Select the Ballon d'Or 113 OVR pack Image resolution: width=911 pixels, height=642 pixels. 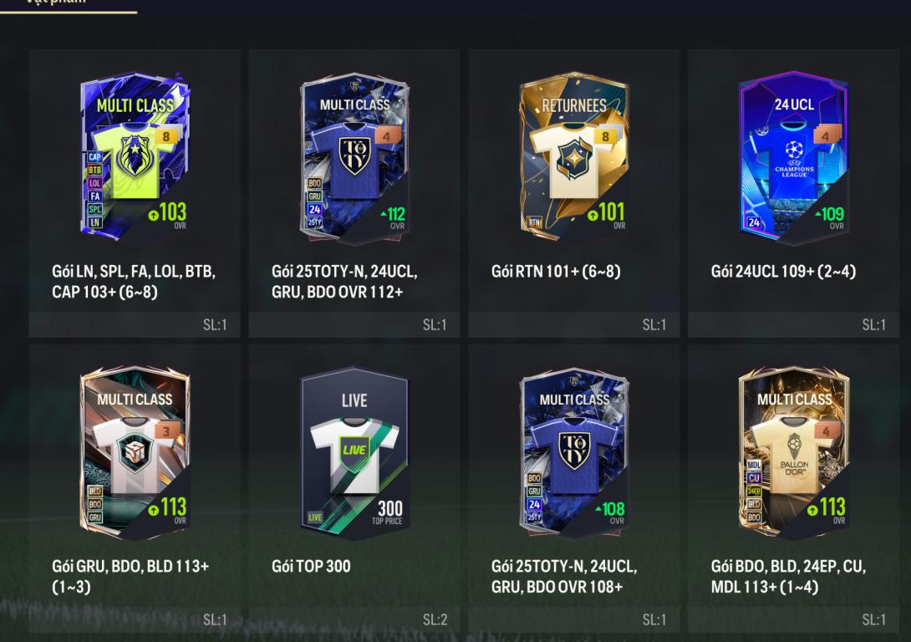pos(794,452)
